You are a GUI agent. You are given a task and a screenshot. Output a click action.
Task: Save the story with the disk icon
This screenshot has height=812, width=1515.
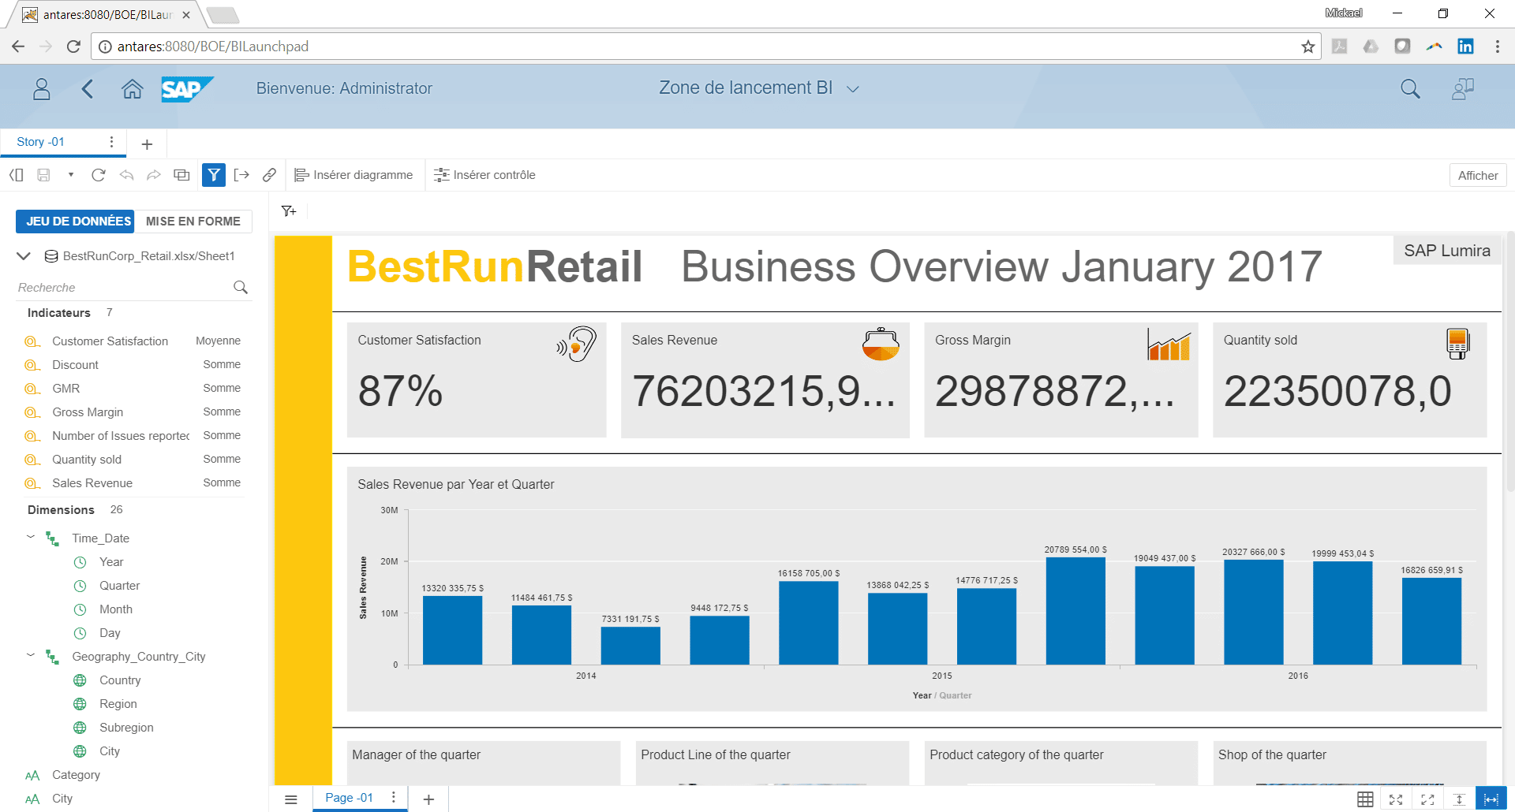point(44,175)
